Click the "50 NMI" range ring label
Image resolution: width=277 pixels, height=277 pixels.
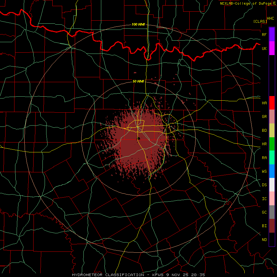138,81
